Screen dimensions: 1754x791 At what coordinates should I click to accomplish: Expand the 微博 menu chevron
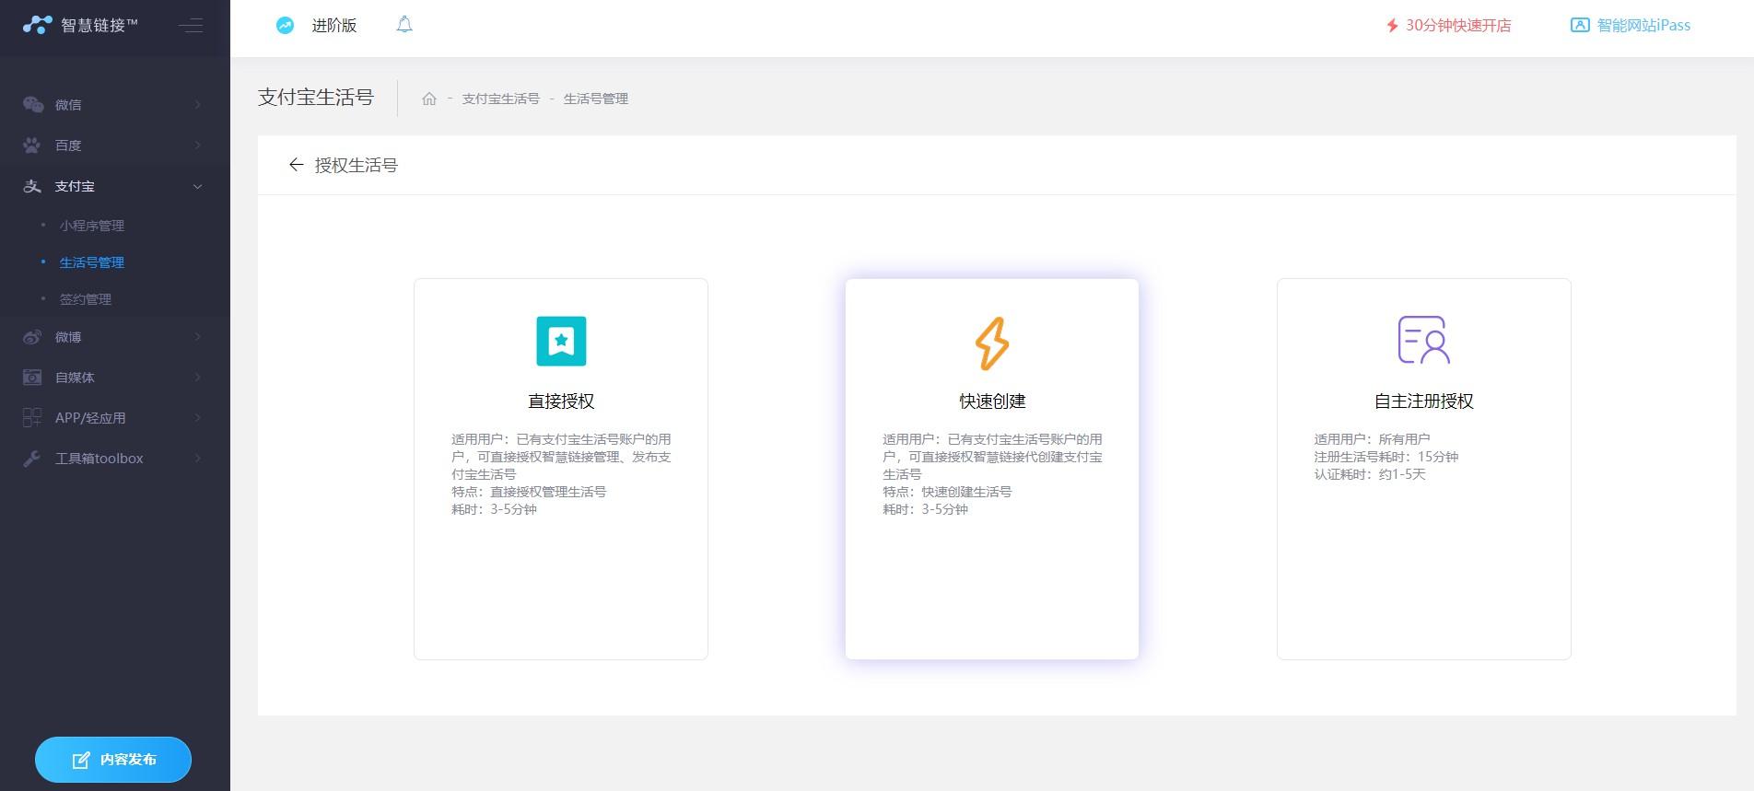pos(197,337)
